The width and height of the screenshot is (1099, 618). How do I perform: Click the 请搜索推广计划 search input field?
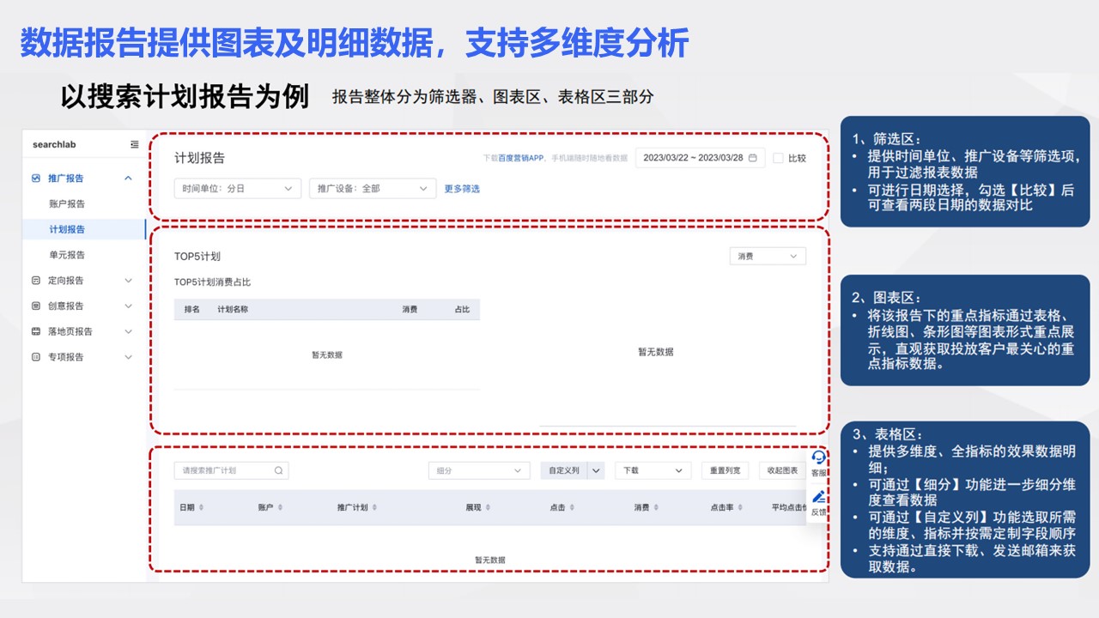pos(223,471)
